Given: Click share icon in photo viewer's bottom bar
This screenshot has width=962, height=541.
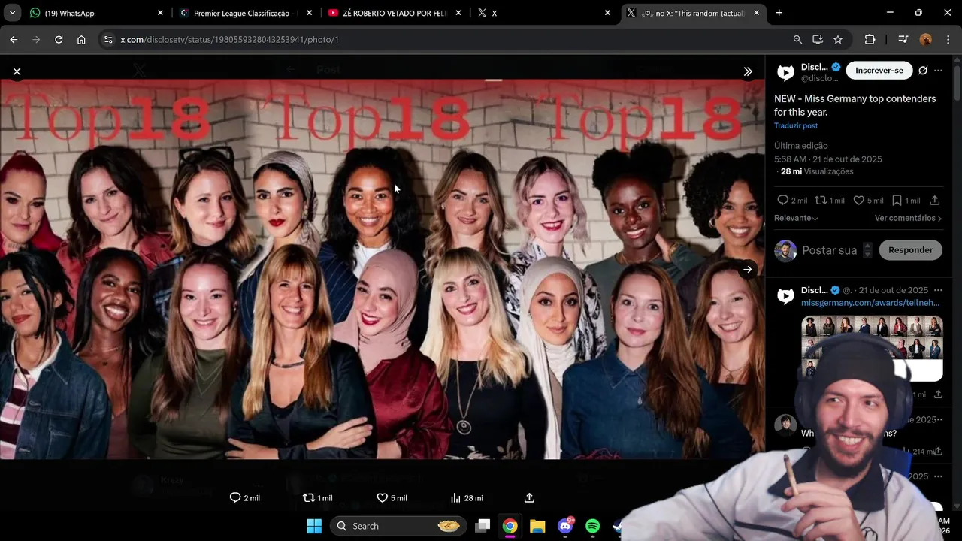Looking at the screenshot, I should click(529, 497).
